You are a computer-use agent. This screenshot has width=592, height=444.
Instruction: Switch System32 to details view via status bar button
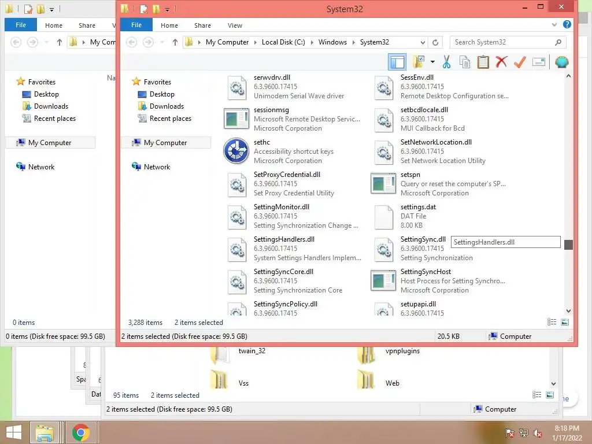pyautogui.click(x=552, y=322)
